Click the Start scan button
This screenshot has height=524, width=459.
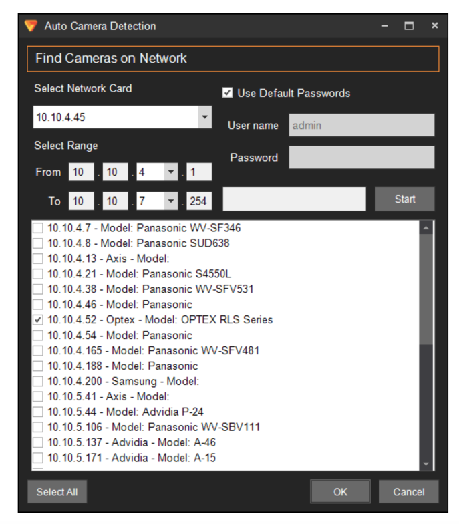coord(405,199)
